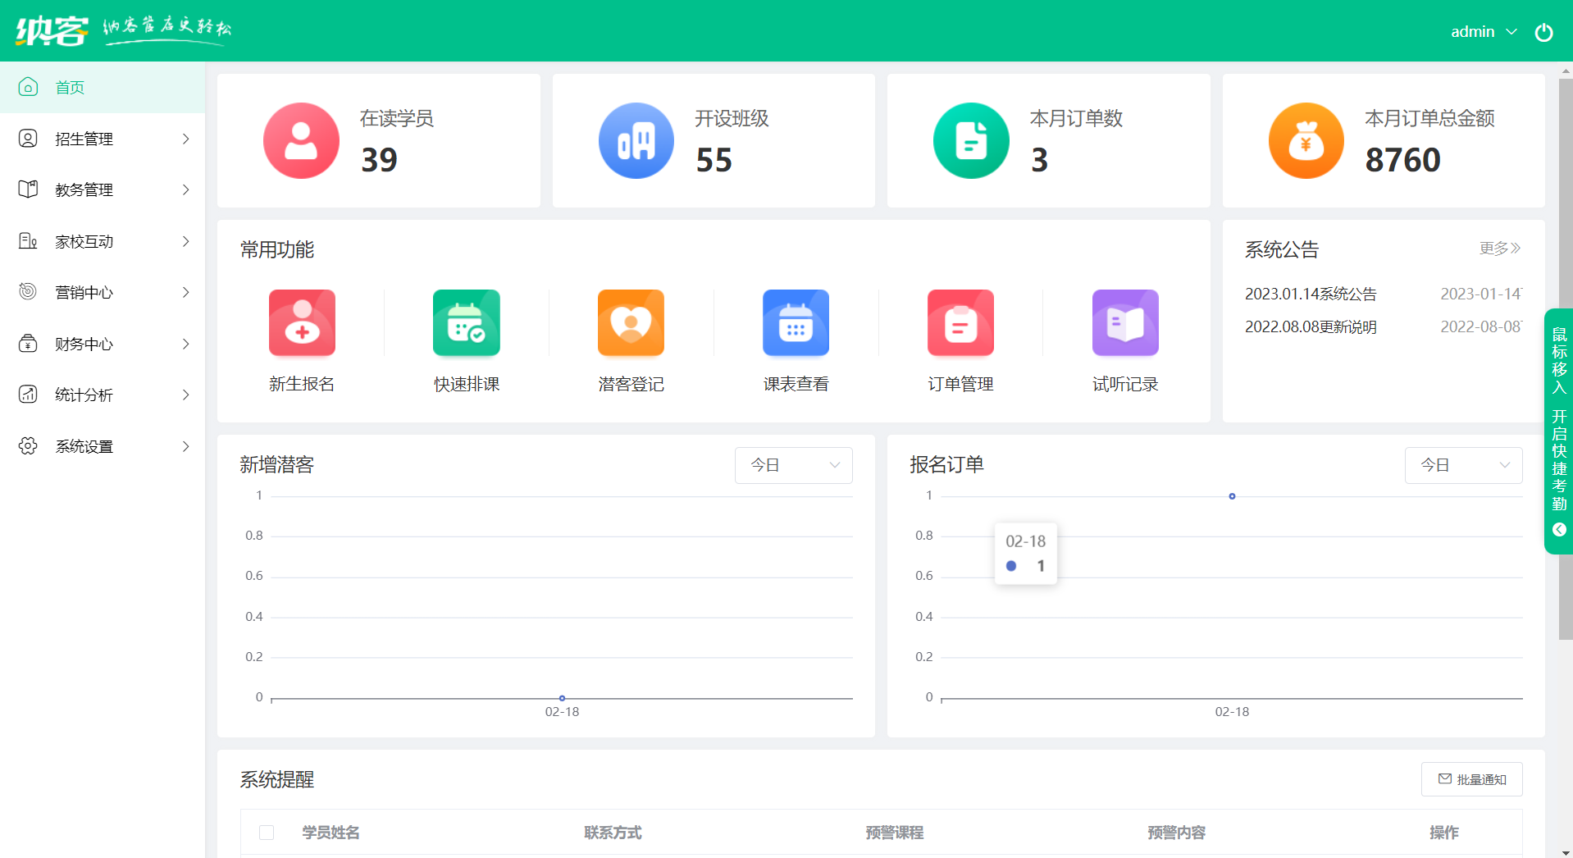Open 课表查看 timetable view icon
The width and height of the screenshot is (1573, 858).
[x=795, y=322]
